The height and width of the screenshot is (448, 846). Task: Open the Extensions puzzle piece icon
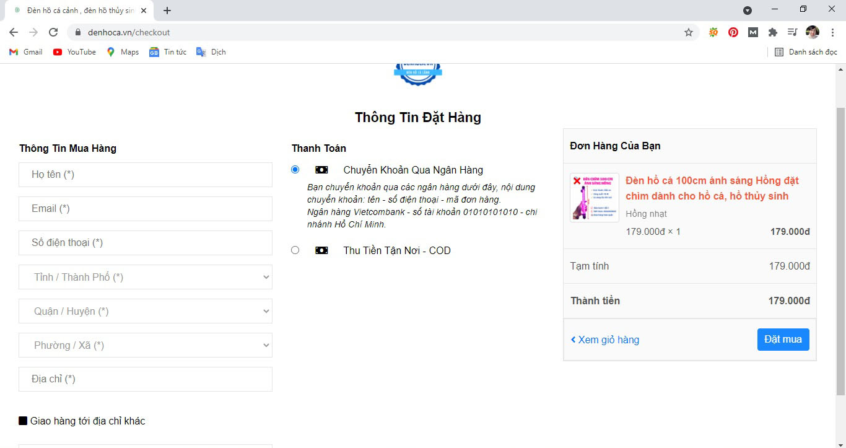tap(772, 32)
